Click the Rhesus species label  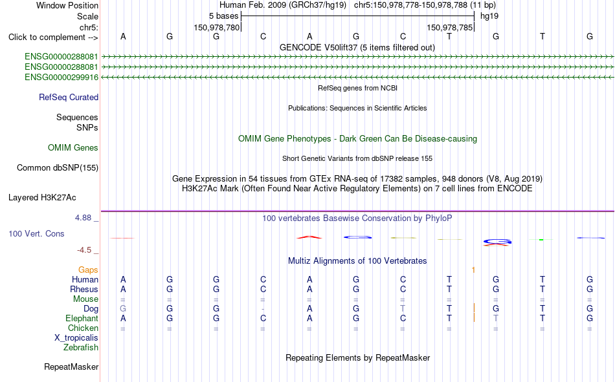coord(84,289)
